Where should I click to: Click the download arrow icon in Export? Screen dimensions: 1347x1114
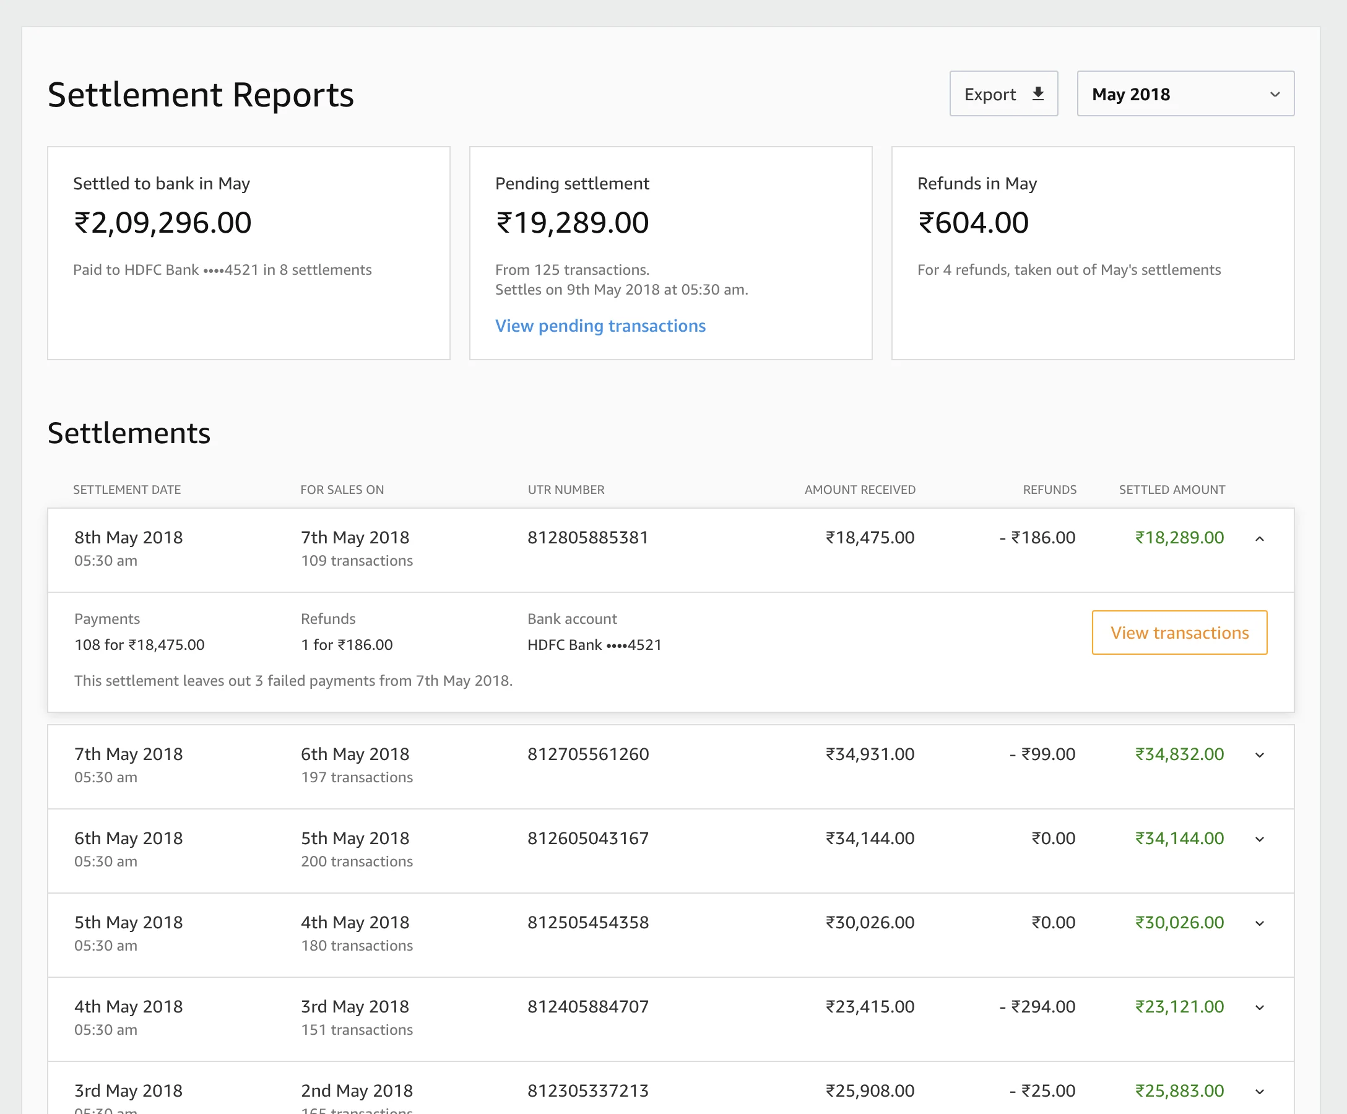coord(1038,93)
